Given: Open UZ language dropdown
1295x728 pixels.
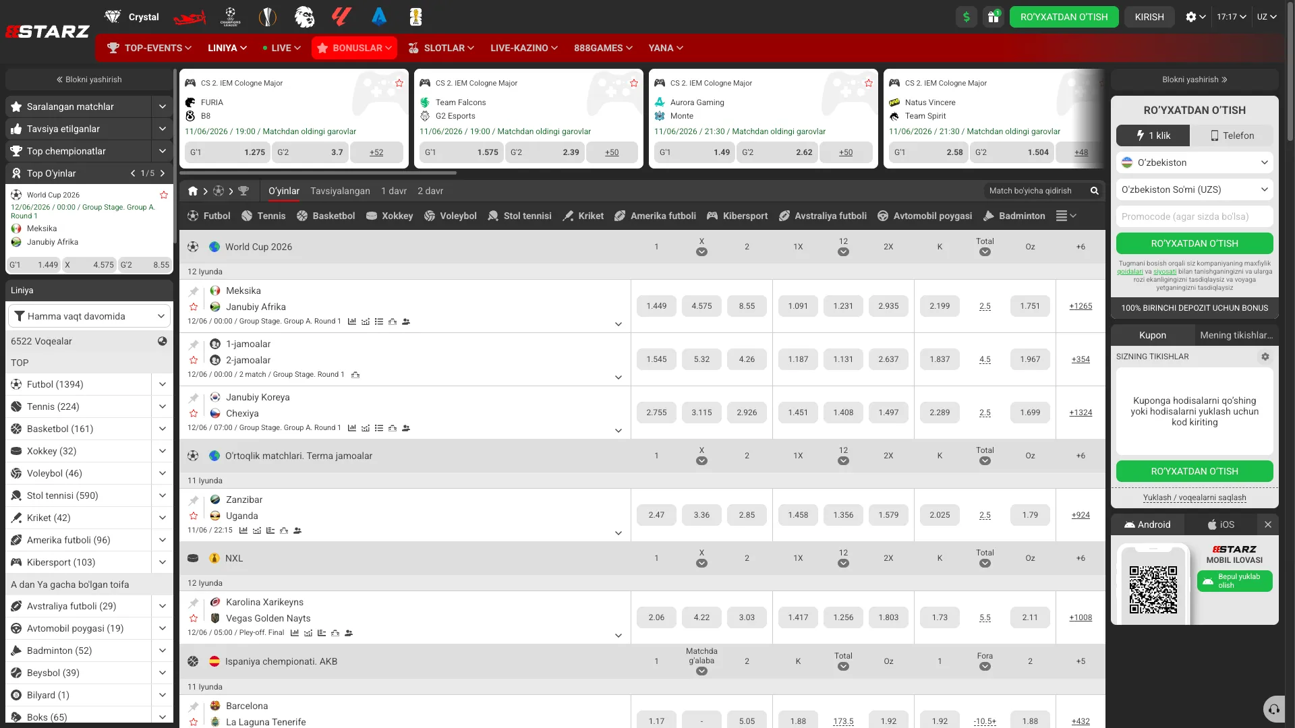Looking at the screenshot, I should [x=1267, y=17].
